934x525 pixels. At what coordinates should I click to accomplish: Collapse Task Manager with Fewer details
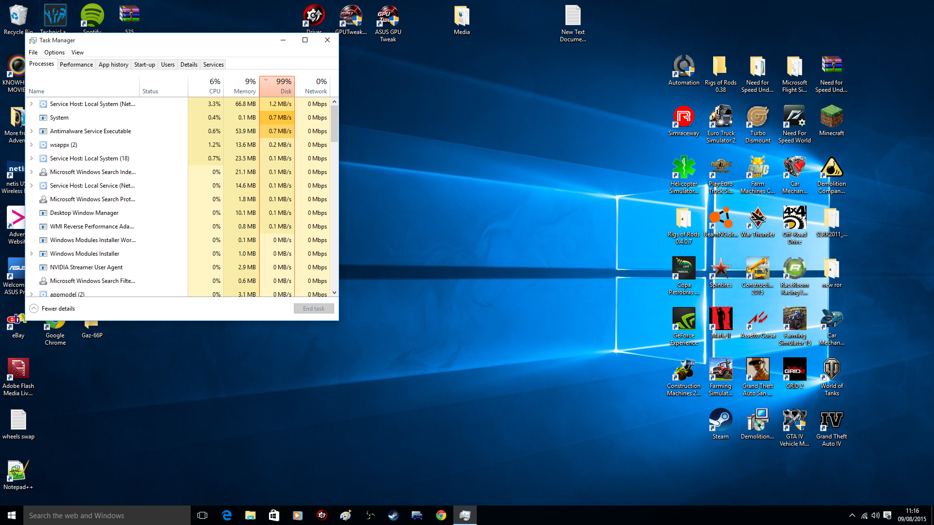52,309
